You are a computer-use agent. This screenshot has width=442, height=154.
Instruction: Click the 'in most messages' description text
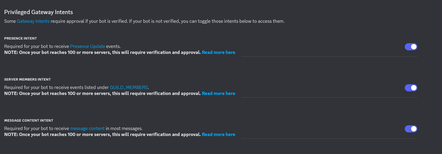point(124,129)
